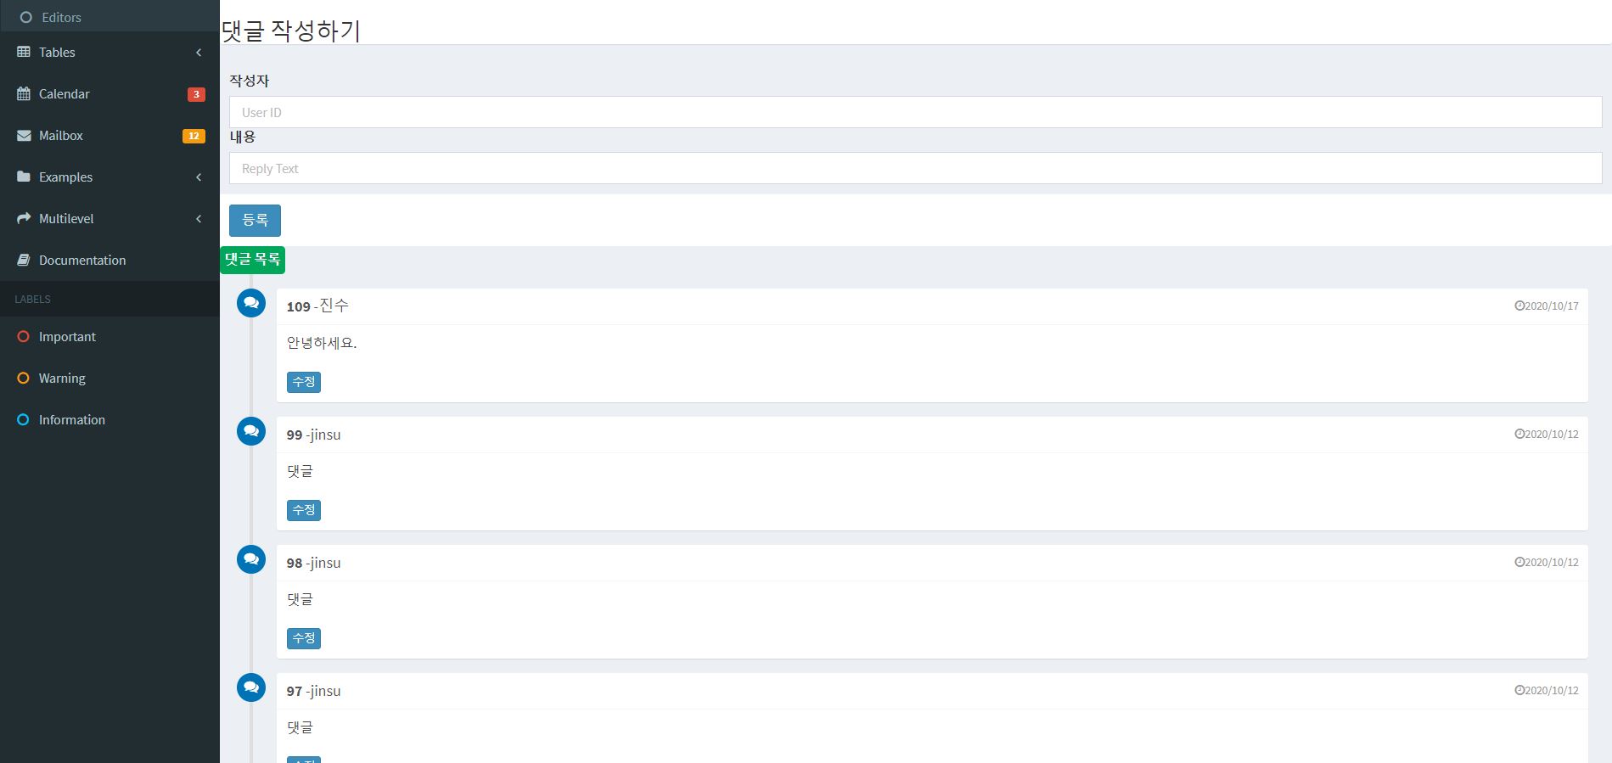Click 수정 on comment 98 by jinsu
The image size is (1612, 763).
pyautogui.click(x=303, y=637)
